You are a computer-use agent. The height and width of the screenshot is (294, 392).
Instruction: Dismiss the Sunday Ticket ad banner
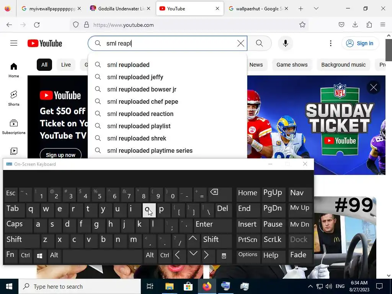point(374,88)
